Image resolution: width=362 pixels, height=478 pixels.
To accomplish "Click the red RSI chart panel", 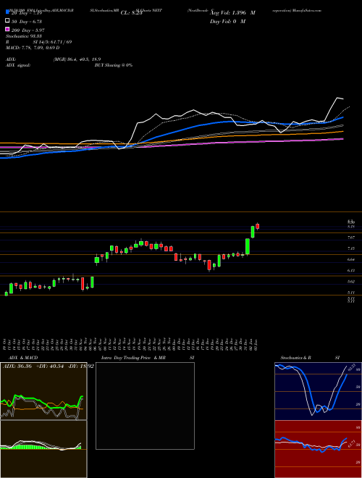I will pos(318,449).
